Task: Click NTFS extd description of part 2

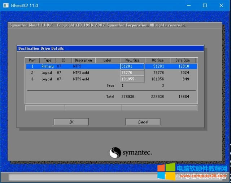Action: pos(81,73)
